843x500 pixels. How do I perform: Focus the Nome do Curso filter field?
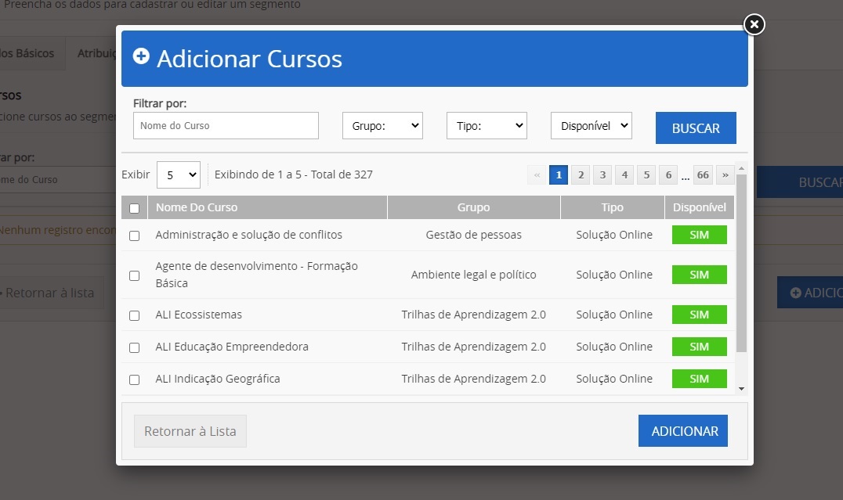(226, 126)
